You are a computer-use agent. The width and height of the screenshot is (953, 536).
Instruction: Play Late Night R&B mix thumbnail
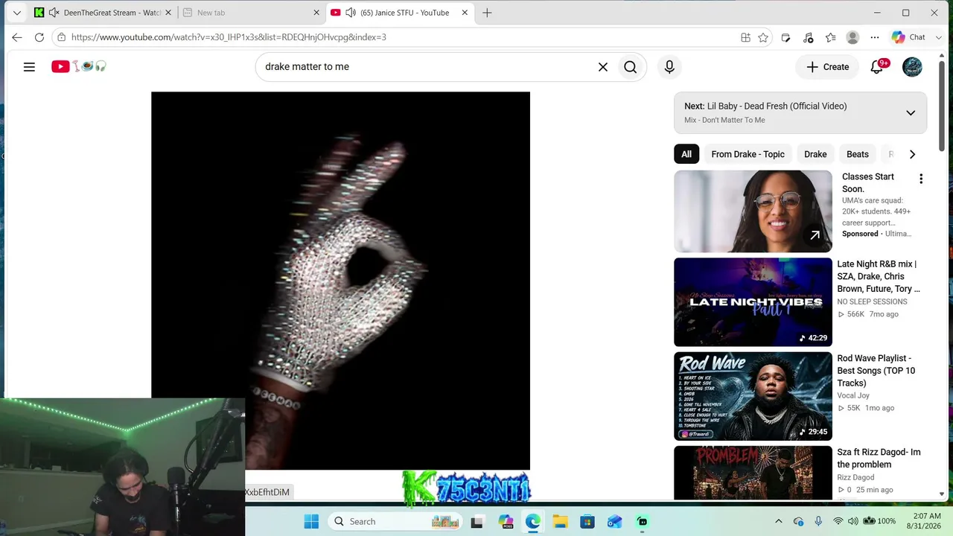[753, 302]
